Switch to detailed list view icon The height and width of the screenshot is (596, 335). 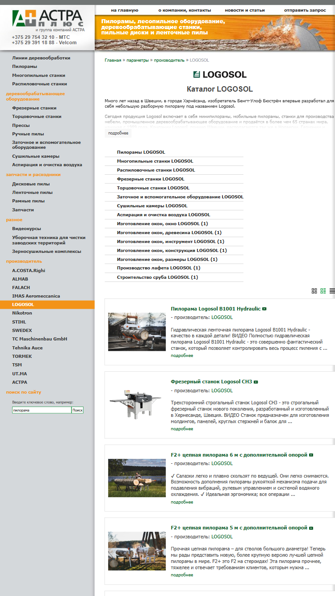(323, 291)
